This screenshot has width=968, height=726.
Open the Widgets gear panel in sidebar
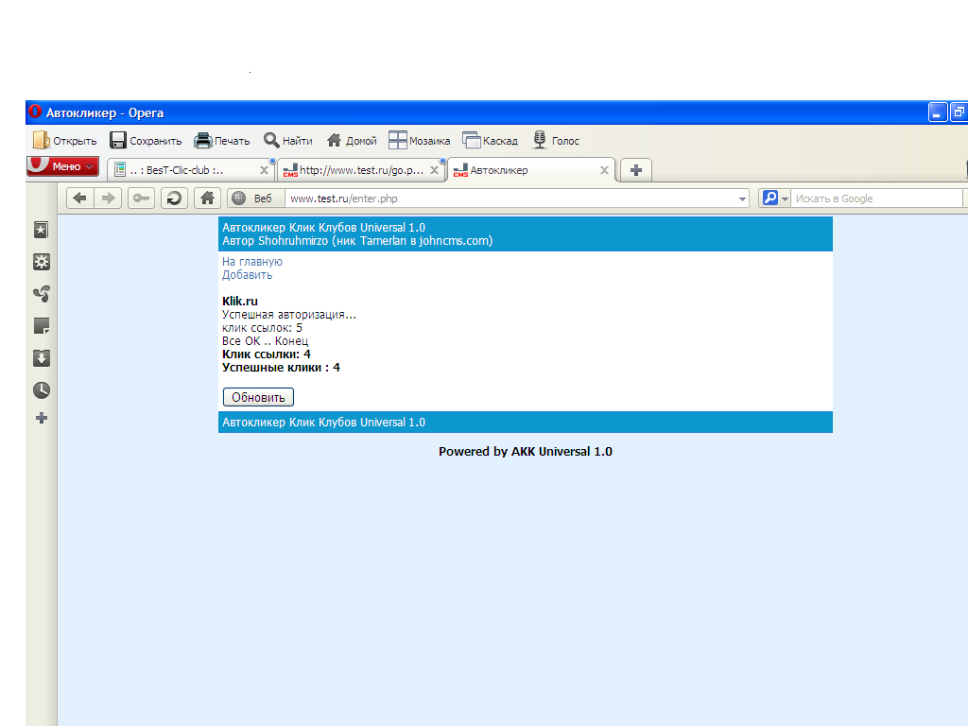42,262
